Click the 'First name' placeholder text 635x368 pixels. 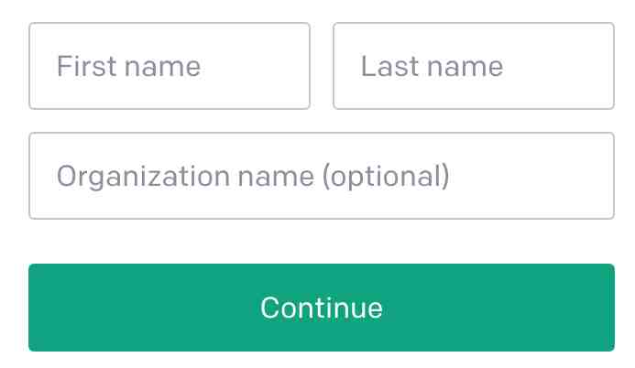click(128, 66)
